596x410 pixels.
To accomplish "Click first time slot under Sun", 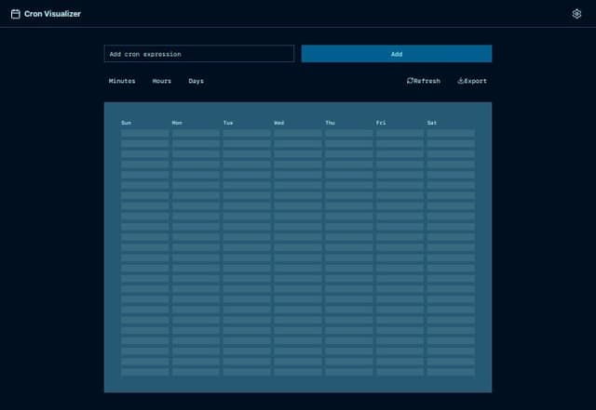I will click(x=145, y=133).
